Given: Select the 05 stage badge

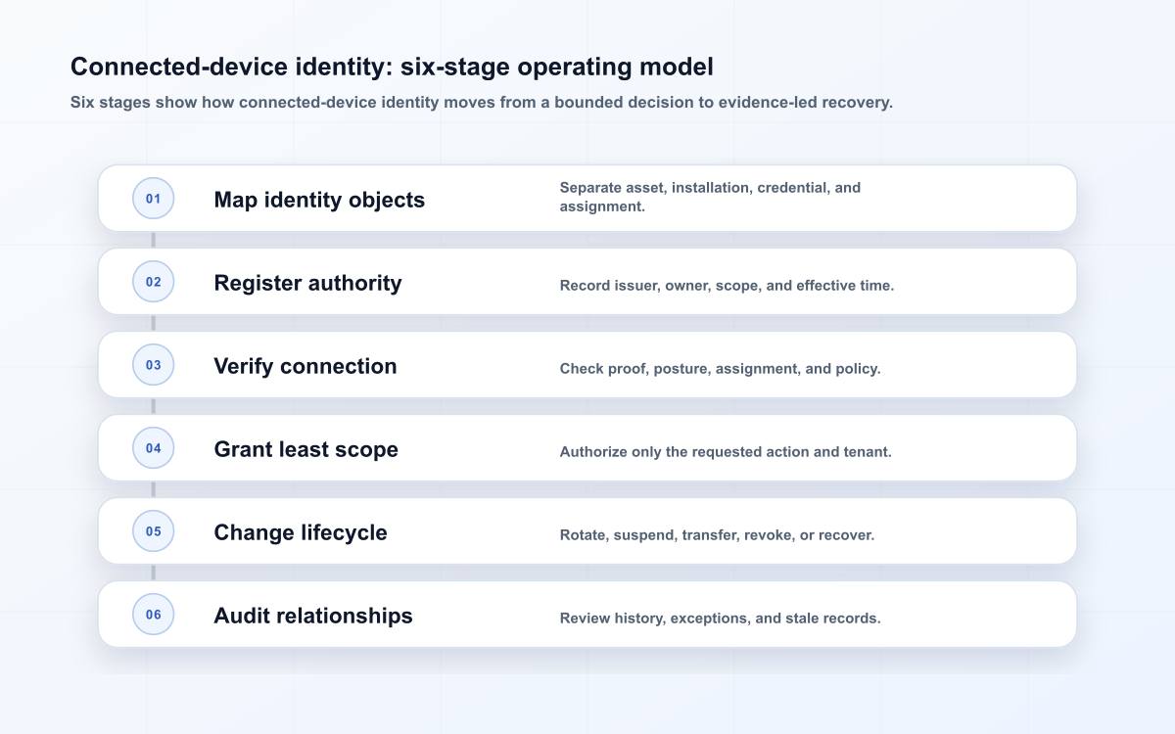Looking at the screenshot, I should pyautogui.click(x=153, y=531).
